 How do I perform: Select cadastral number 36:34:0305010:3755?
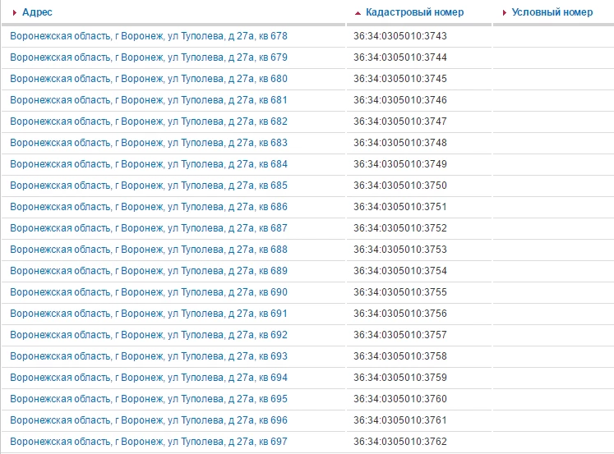400,292
